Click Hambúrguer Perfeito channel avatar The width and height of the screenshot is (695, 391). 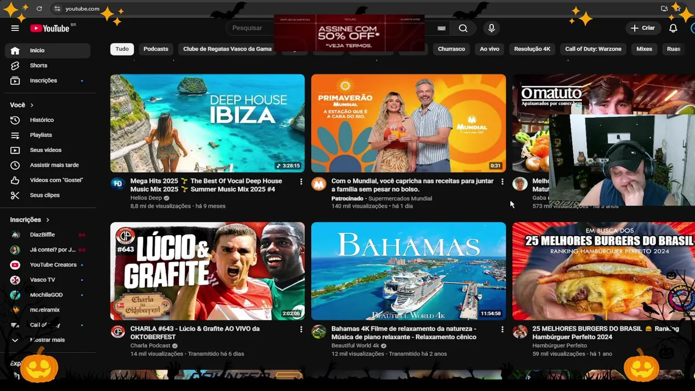520,331
